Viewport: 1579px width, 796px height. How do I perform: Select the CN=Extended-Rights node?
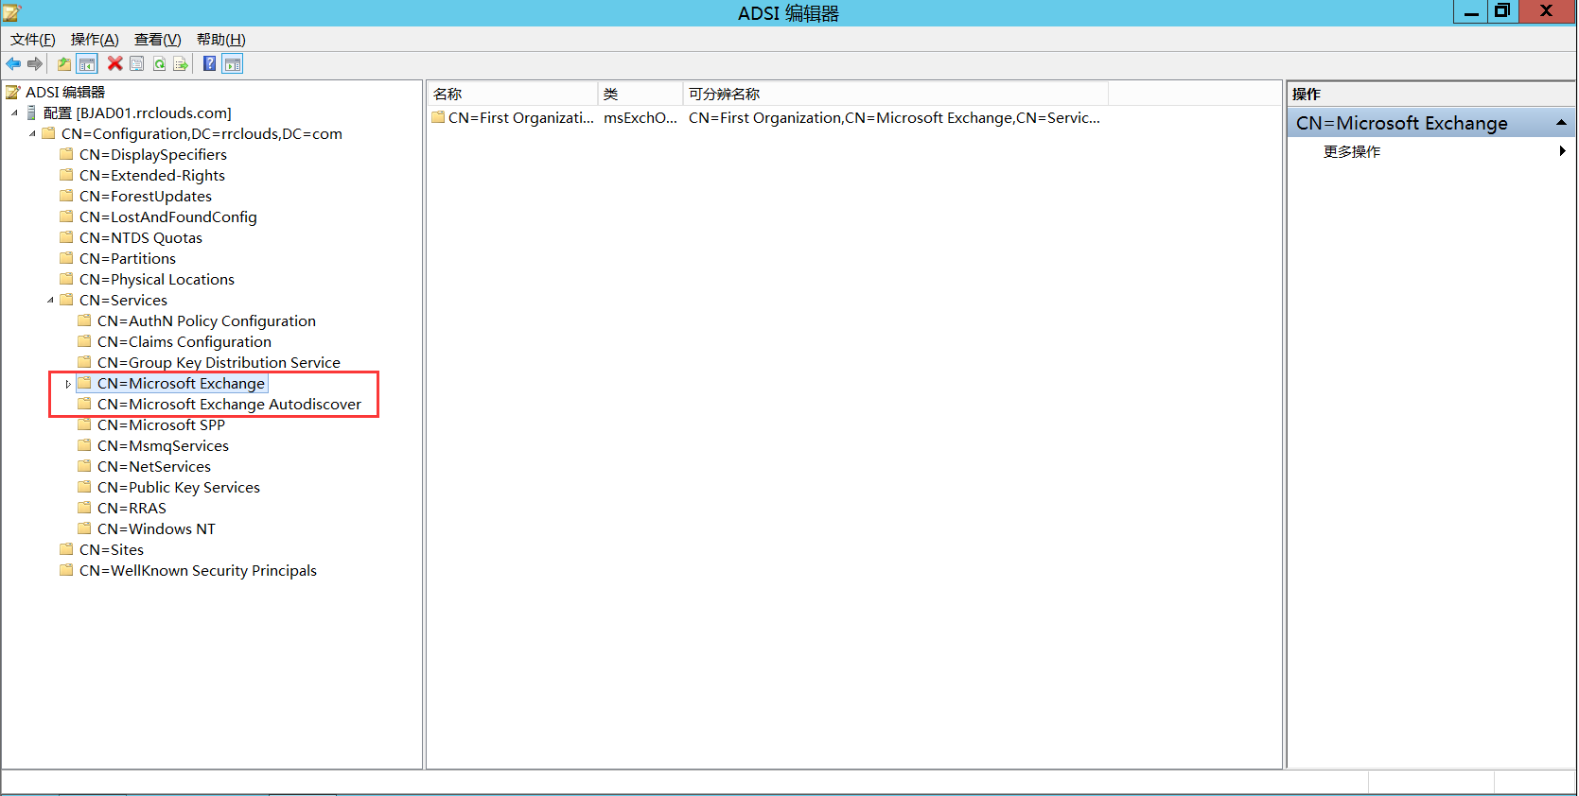pos(152,175)
